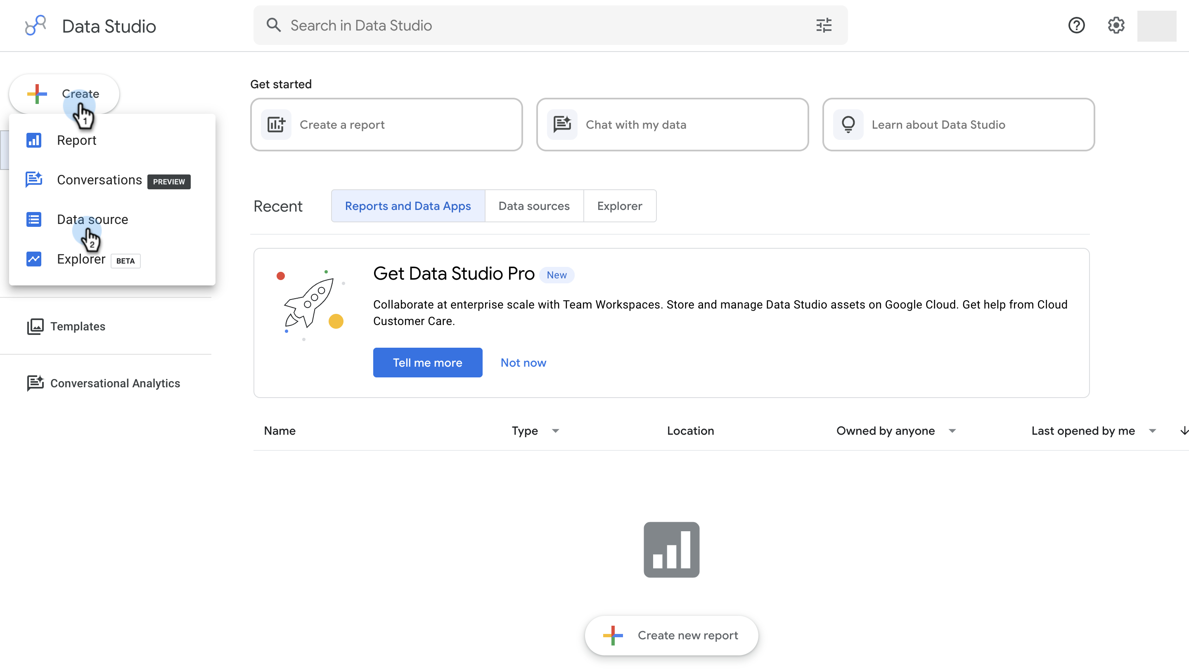Click the Data source list icon
Image resolution: width=1189 pixels, height=669 pixels.
click(34, 219)
